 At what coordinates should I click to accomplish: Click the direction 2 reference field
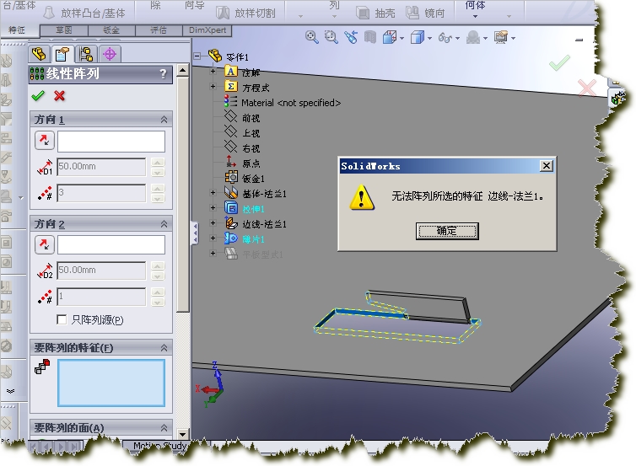111,244
